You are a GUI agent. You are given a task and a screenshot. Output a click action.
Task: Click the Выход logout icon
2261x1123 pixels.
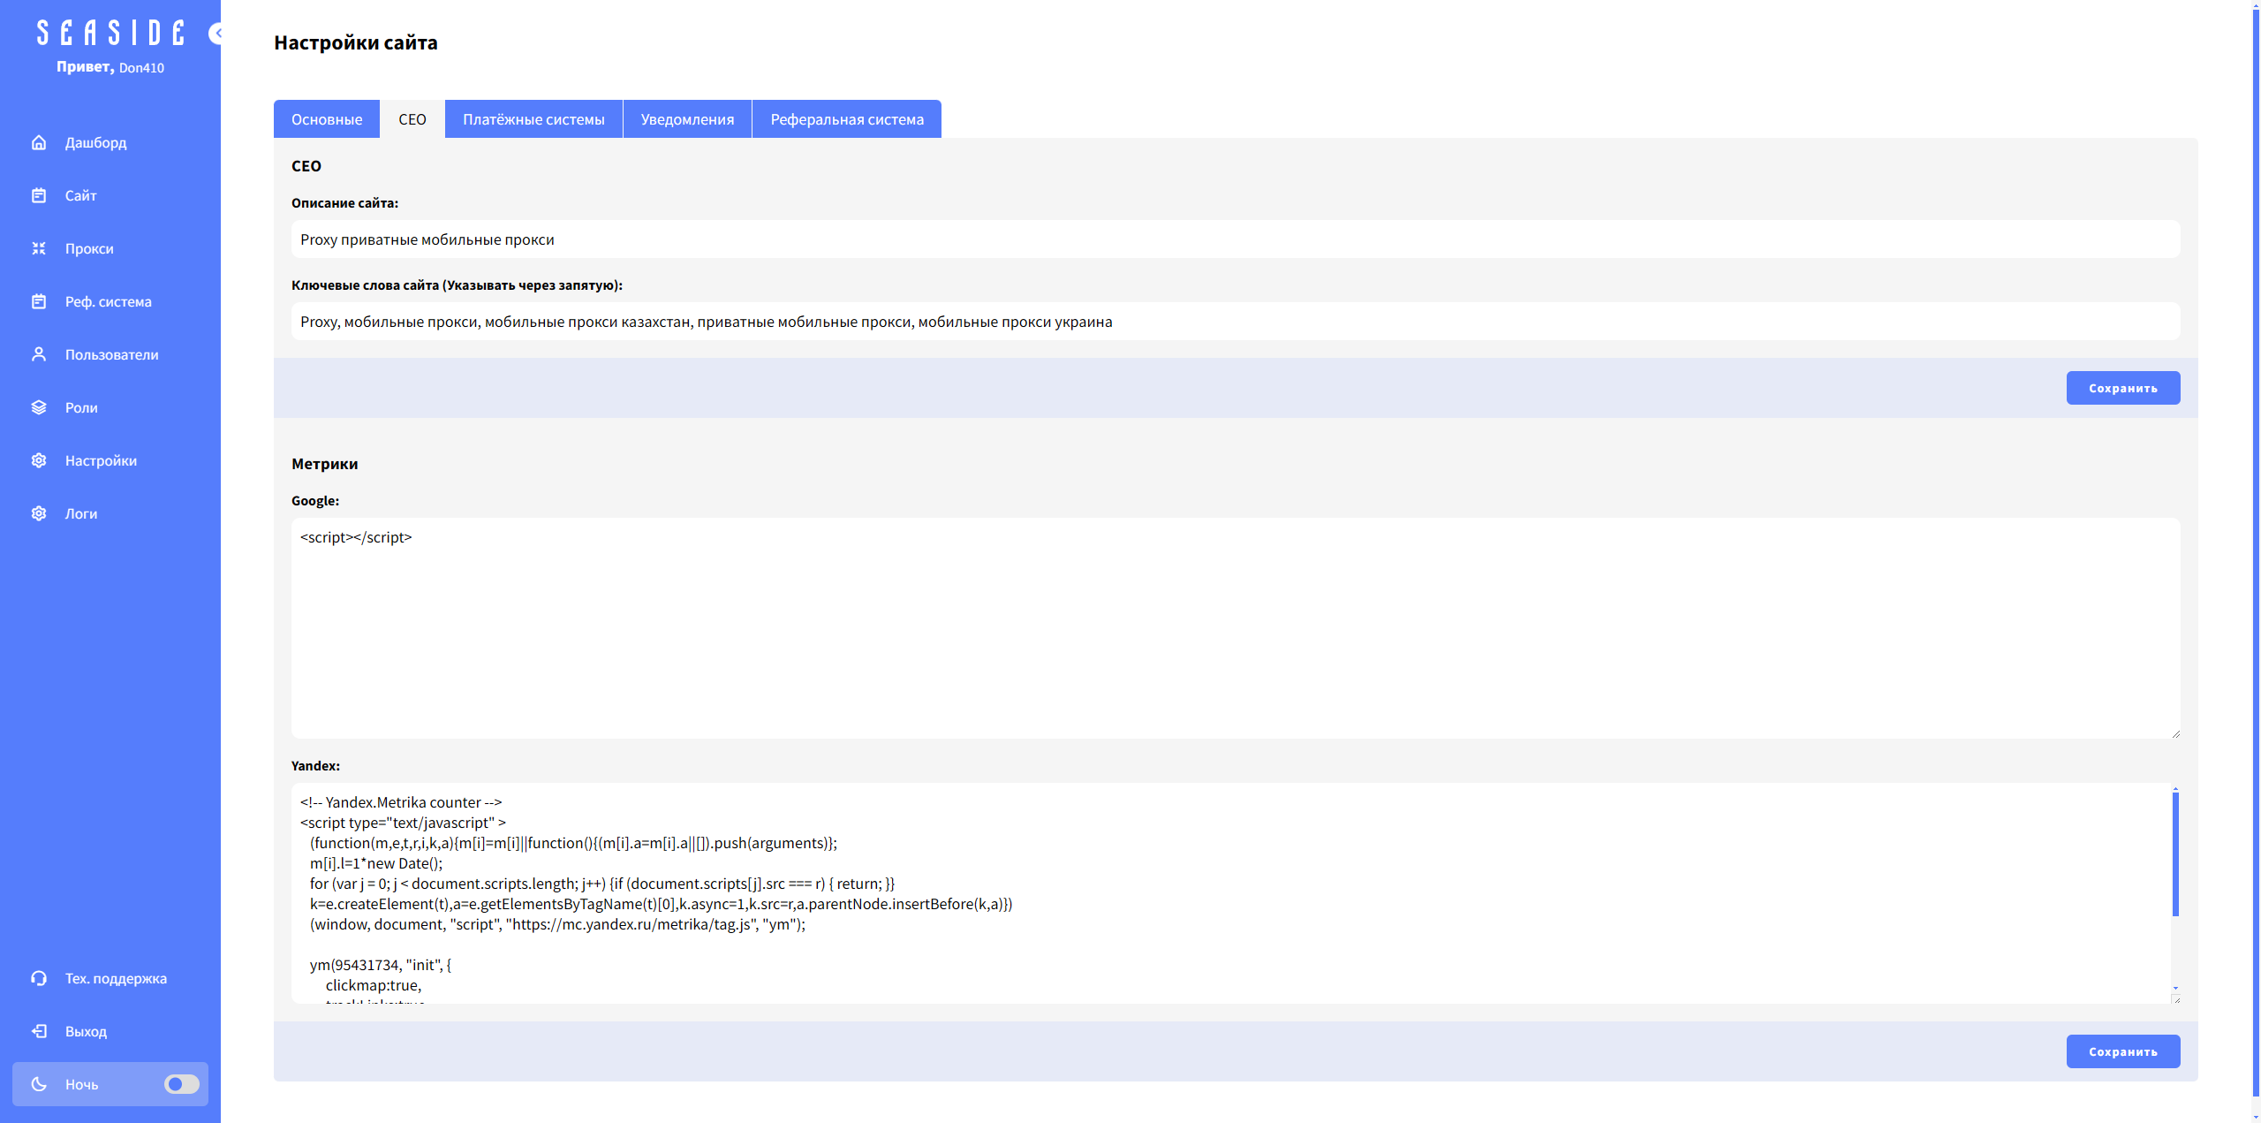39,1031
